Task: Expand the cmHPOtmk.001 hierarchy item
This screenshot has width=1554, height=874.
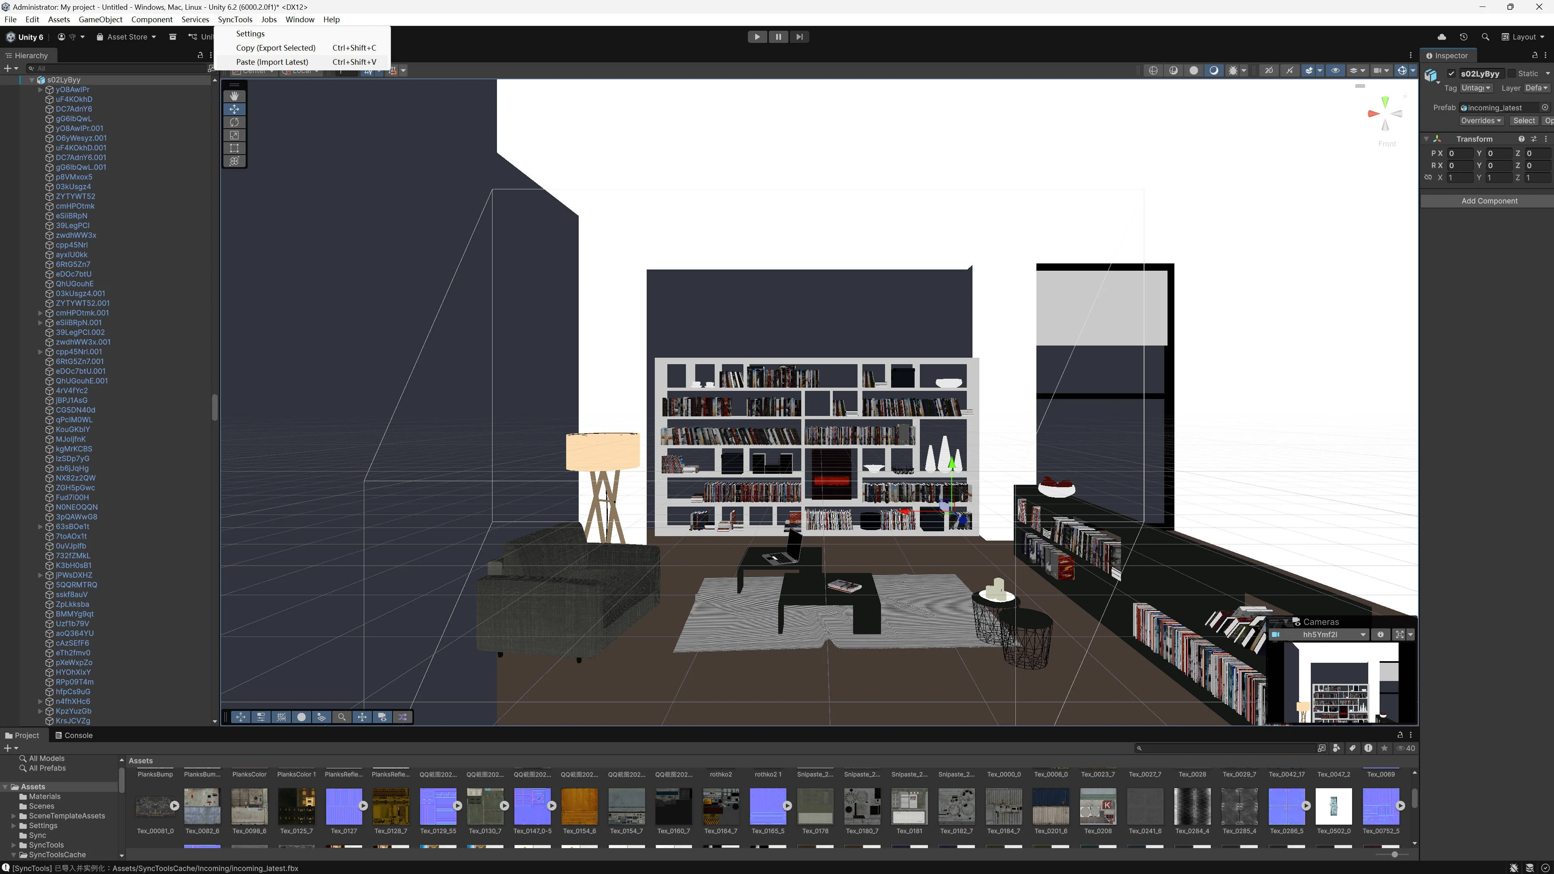Action: tap(40, 313)
